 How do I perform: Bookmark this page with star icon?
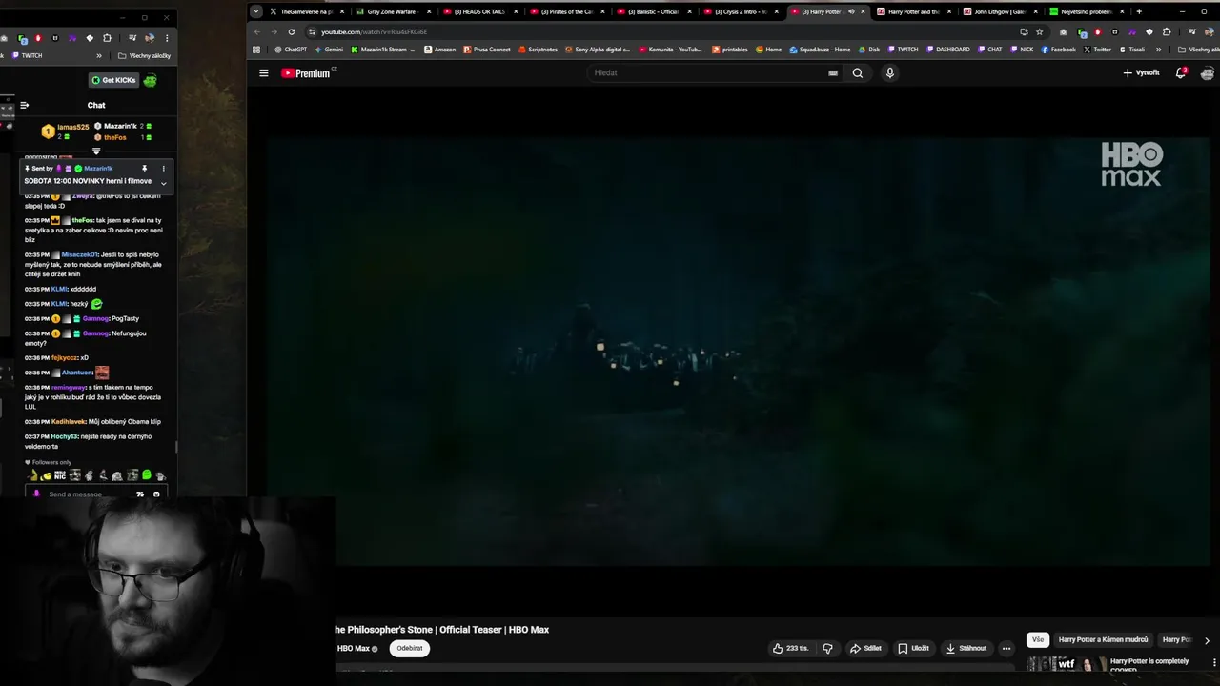(x=1040, y=31)
